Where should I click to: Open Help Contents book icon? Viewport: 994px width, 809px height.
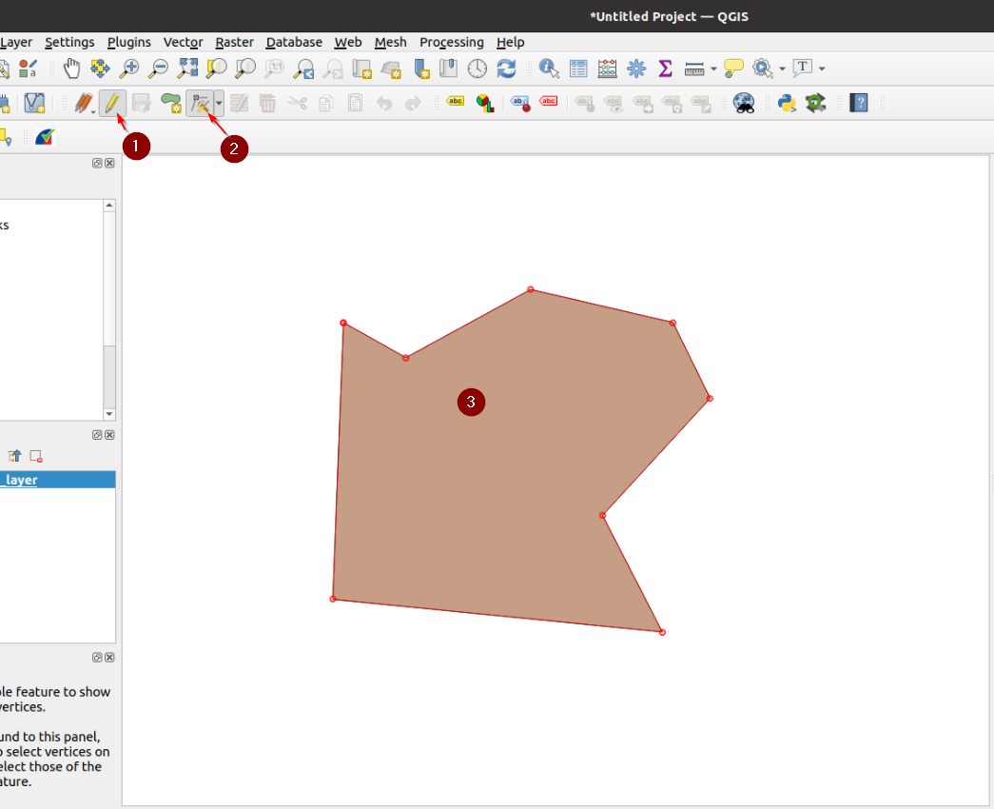[858, 103]
